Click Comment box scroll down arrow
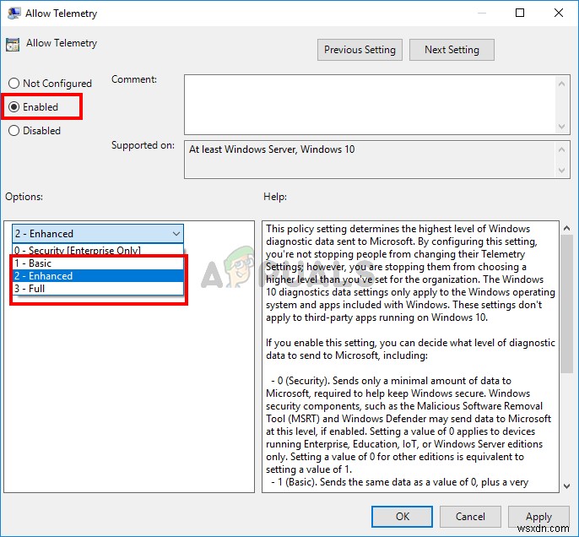The width and height of the screenshot is (579, 537). [x=561, y=127]
